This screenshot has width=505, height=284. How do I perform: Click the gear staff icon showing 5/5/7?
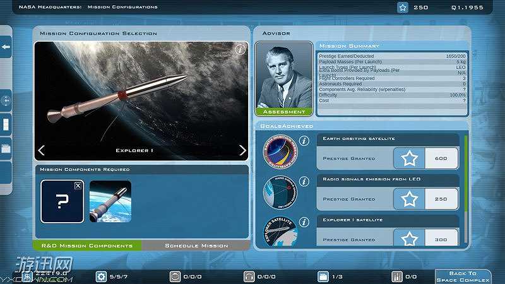click(x=101, y=276)
